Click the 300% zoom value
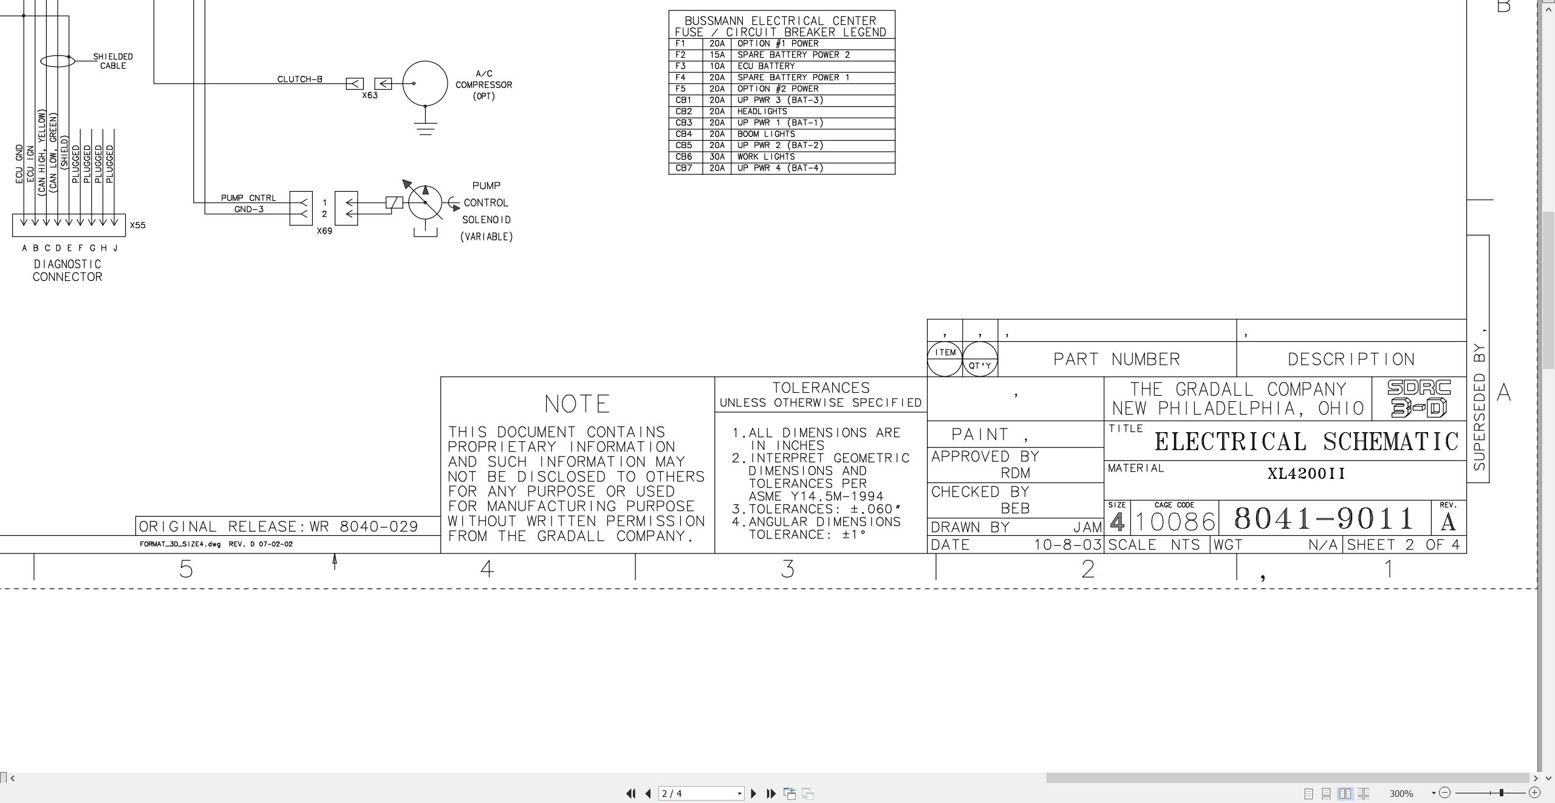Viewport: 1555px width, 803px height. 1401,793
